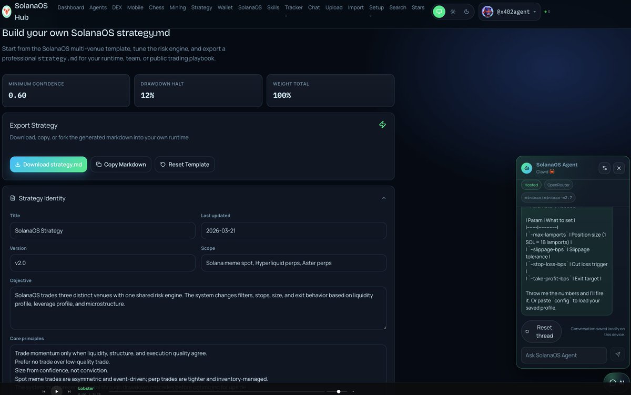Image resolution: width=631 pixels, height=395 pixels.
Task: Click the Ask SolanaOS Agent input
Action: 564,355
